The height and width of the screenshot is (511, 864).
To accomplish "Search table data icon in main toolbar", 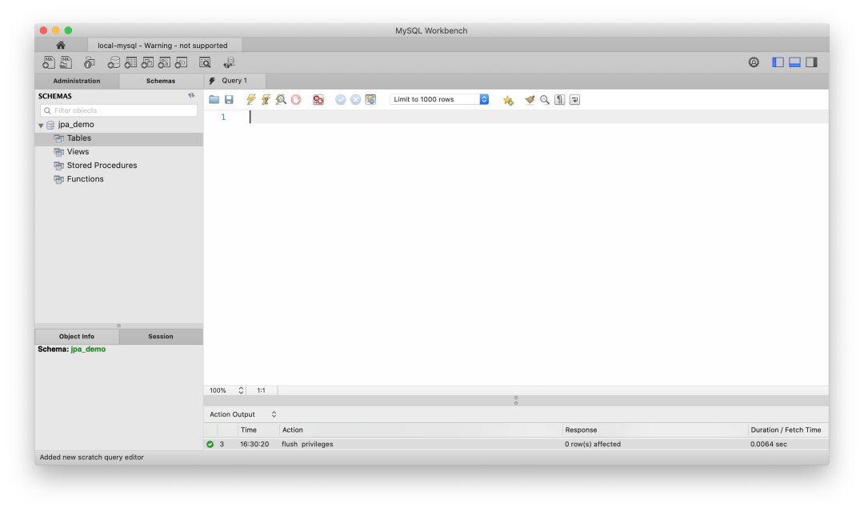I will [205, 62].
